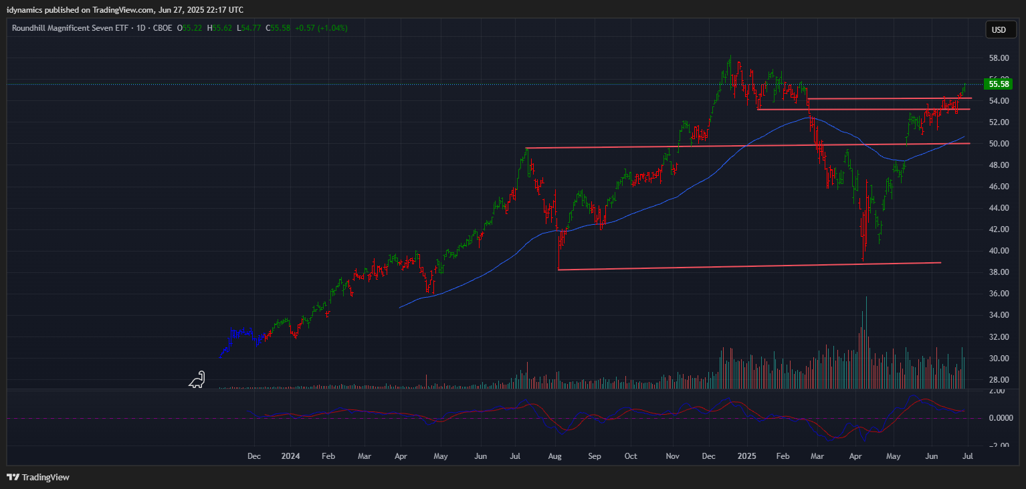This screenshot has height=489, width=1026.
Task: Click the 28.00 price axis label
Action: coord(998,380)
